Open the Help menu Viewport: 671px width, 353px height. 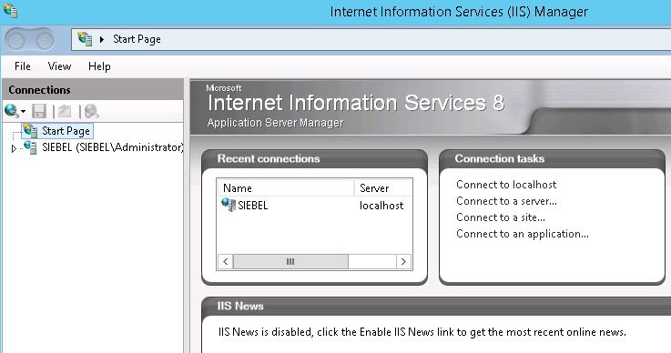pos(100,66)
